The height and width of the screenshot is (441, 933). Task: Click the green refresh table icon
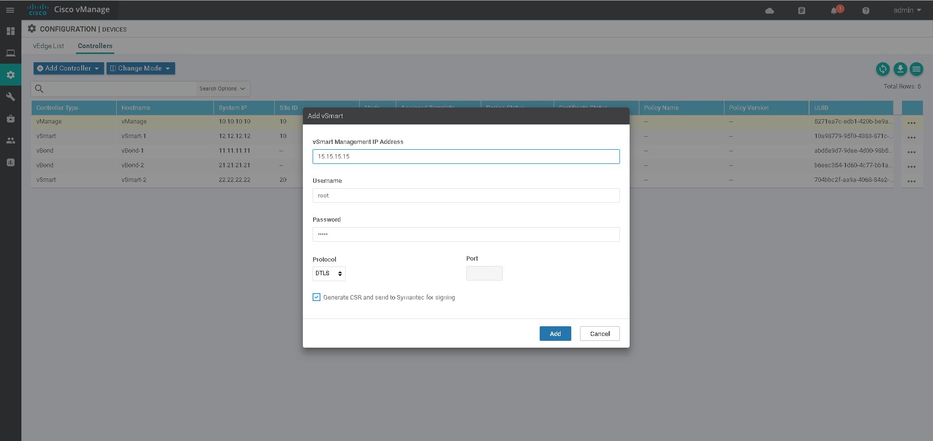pos(883,69)
